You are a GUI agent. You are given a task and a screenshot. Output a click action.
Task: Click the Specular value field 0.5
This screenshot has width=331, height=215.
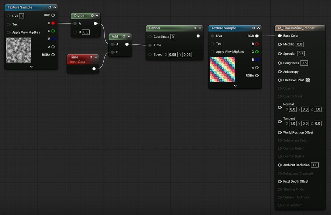pyautogui.click(x=301, y=54)
